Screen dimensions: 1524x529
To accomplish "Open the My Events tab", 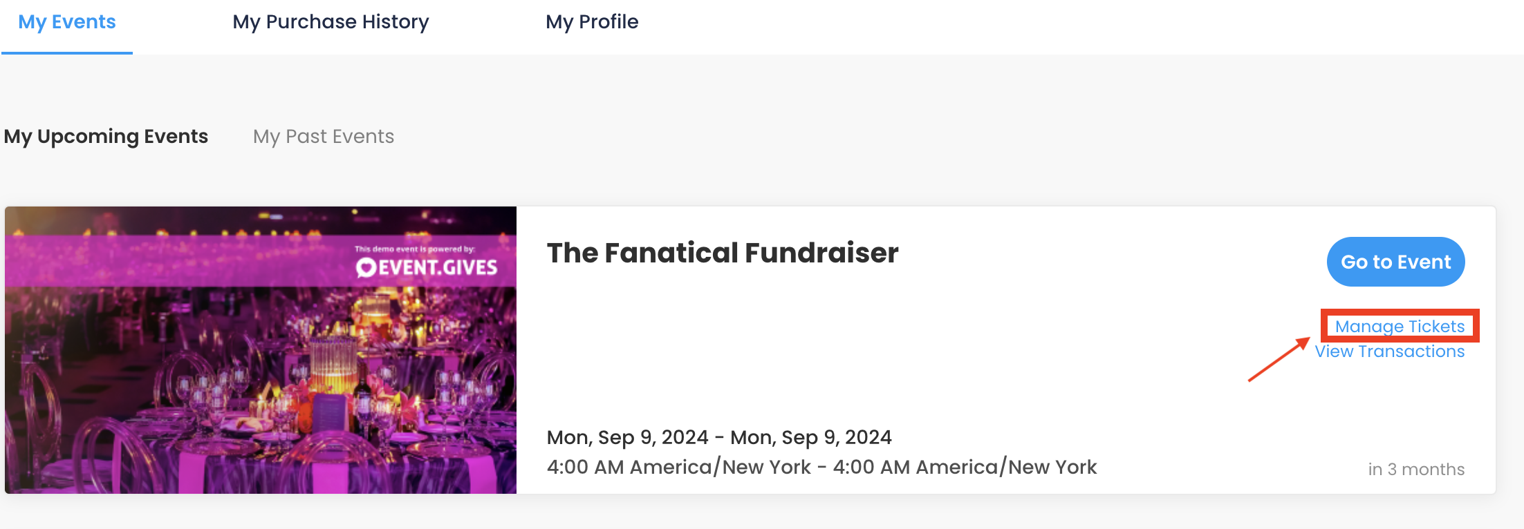I will point(67,22).
